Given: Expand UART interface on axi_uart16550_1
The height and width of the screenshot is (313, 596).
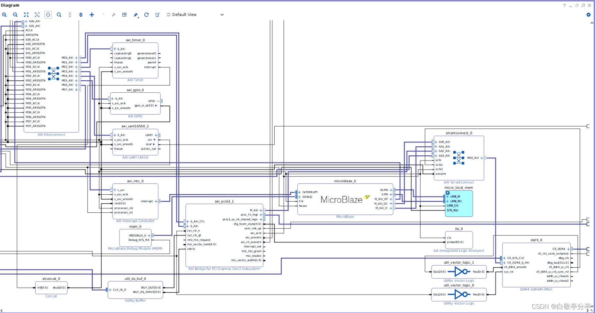Looking at the screenshot, I should 156,135.
